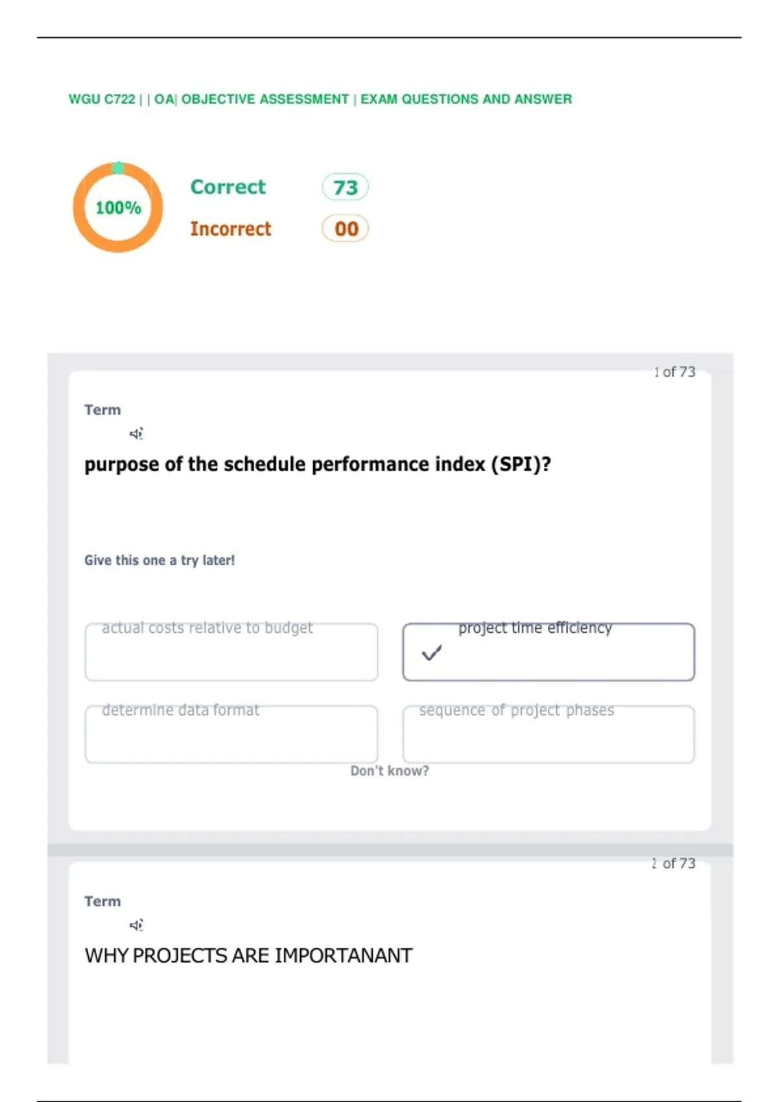Image resolution: width=778 pixels, height=1102 pixels.
Task: Click the SPI question text
Action: [x=318, y=465]
